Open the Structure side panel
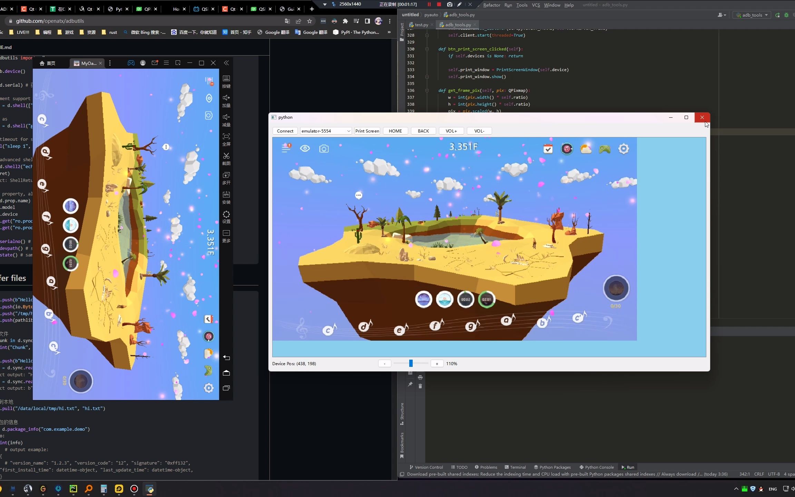Screen dimensions: 795x497 coord(402,413)
